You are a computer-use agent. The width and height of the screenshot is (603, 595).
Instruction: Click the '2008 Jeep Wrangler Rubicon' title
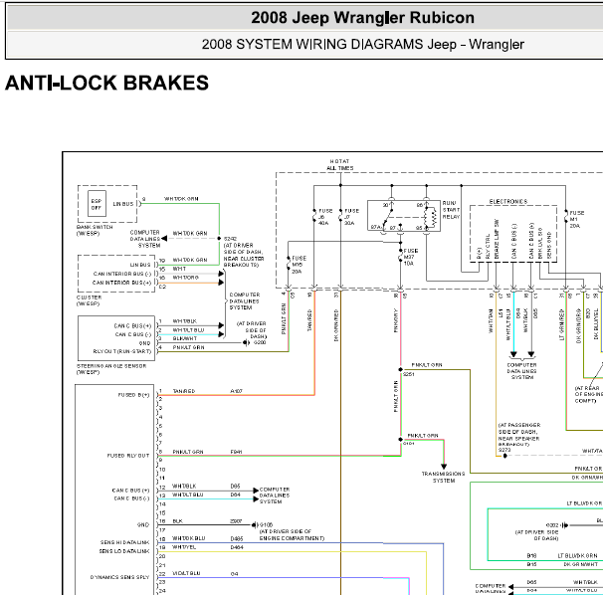[362, 18]
